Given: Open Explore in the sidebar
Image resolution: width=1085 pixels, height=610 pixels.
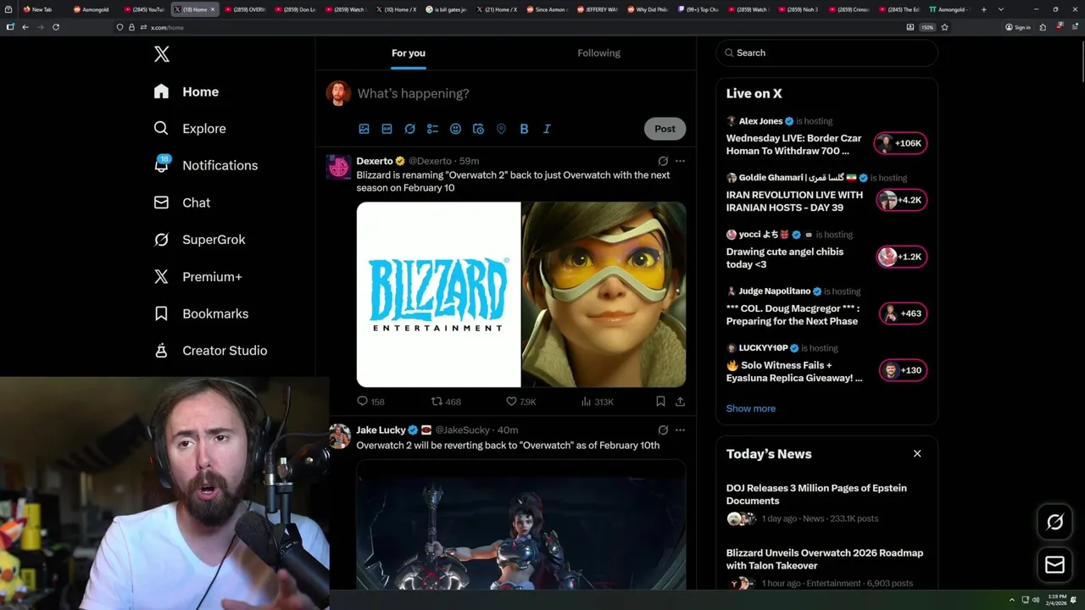Looking at the screenshot, I should click(190, 129).
